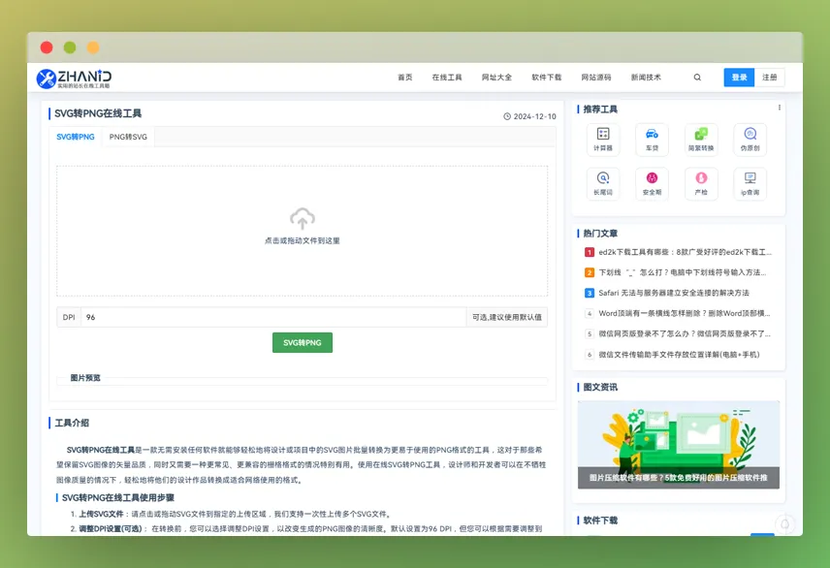Click the 伪原创 tool icon

[x=750, y=137]
